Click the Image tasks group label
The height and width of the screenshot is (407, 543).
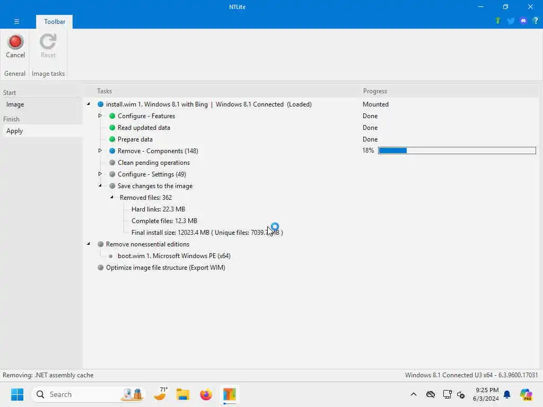[x=48, y=73]
